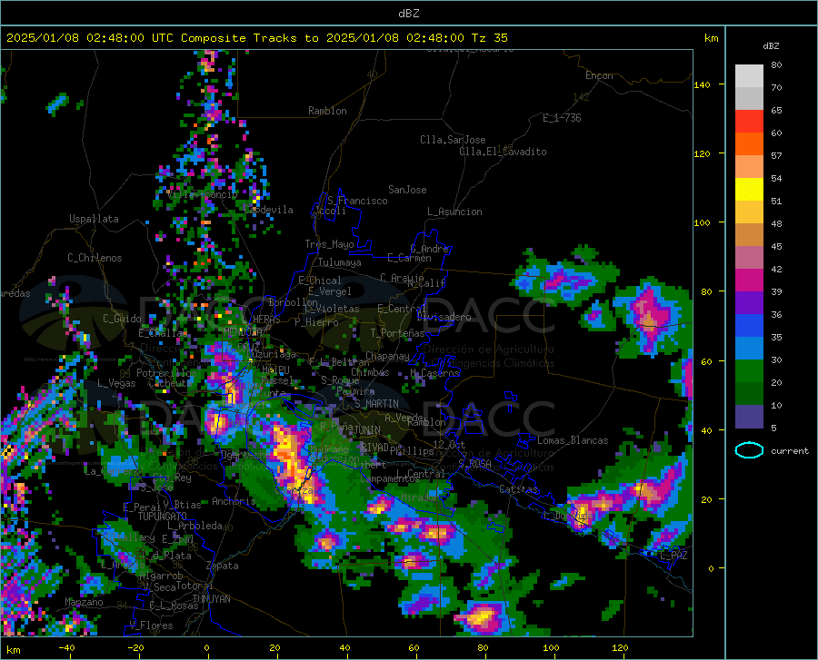Select the yellow 51–54 dBZ legend swatch

[x=749, y=190]
